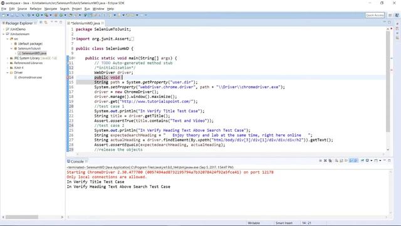Image resolution: width=401 pixels, height=226 pixels.
Task: Collapse main method fold at line 10
Action: 75,58
